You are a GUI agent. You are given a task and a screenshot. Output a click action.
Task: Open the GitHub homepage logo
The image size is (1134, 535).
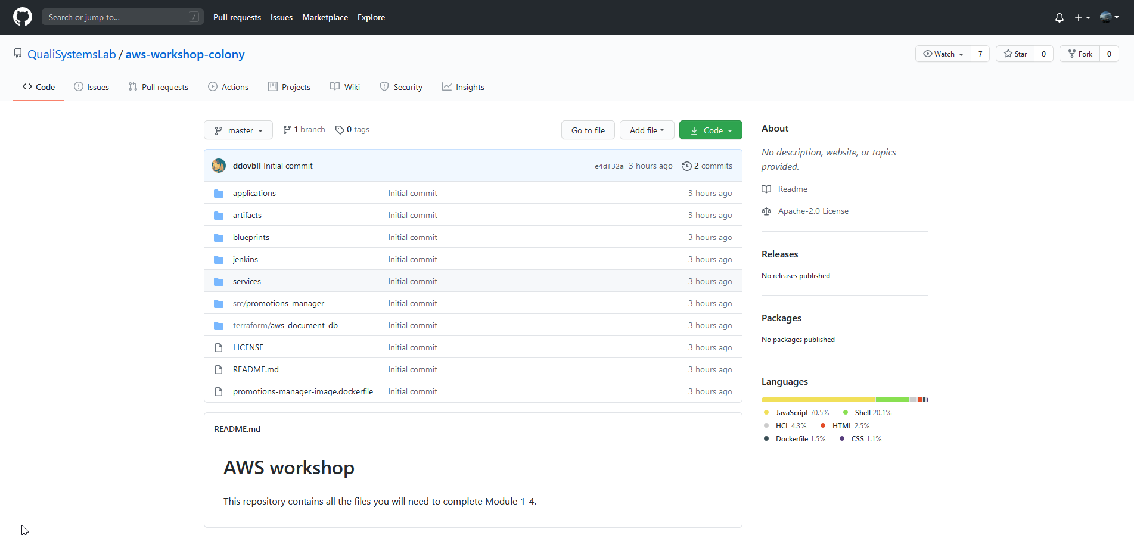point(23,17)
